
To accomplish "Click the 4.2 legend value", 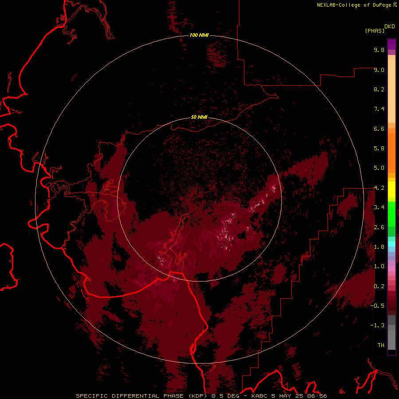I will 379,188.
